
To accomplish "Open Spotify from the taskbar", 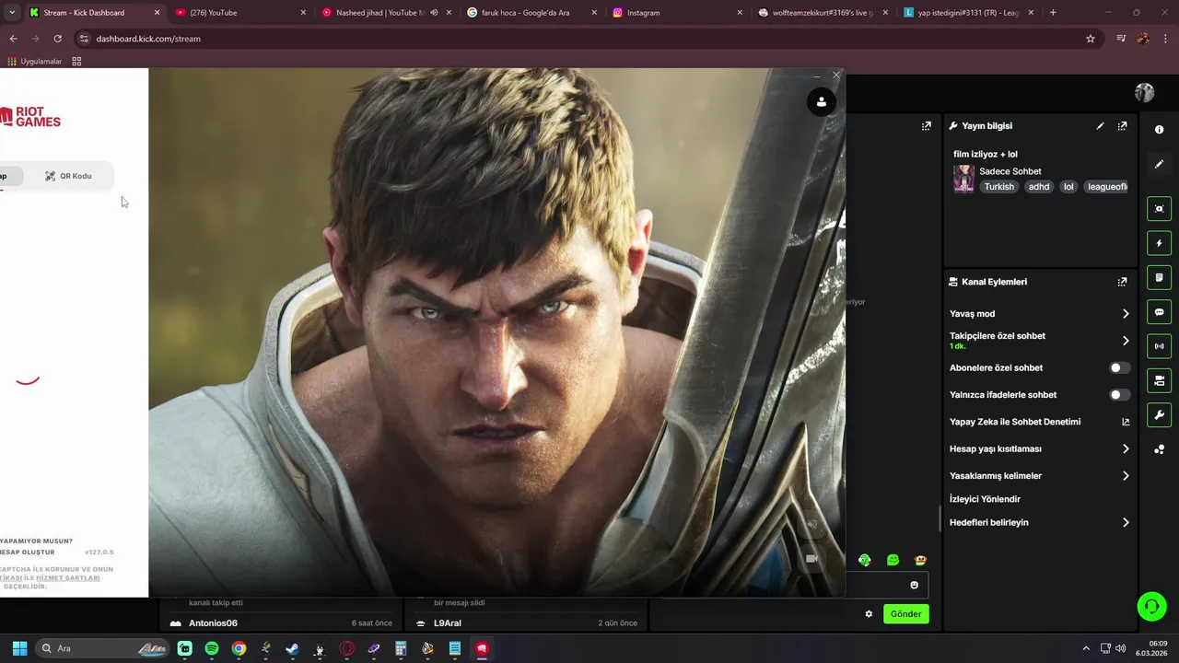I will 212,648.
